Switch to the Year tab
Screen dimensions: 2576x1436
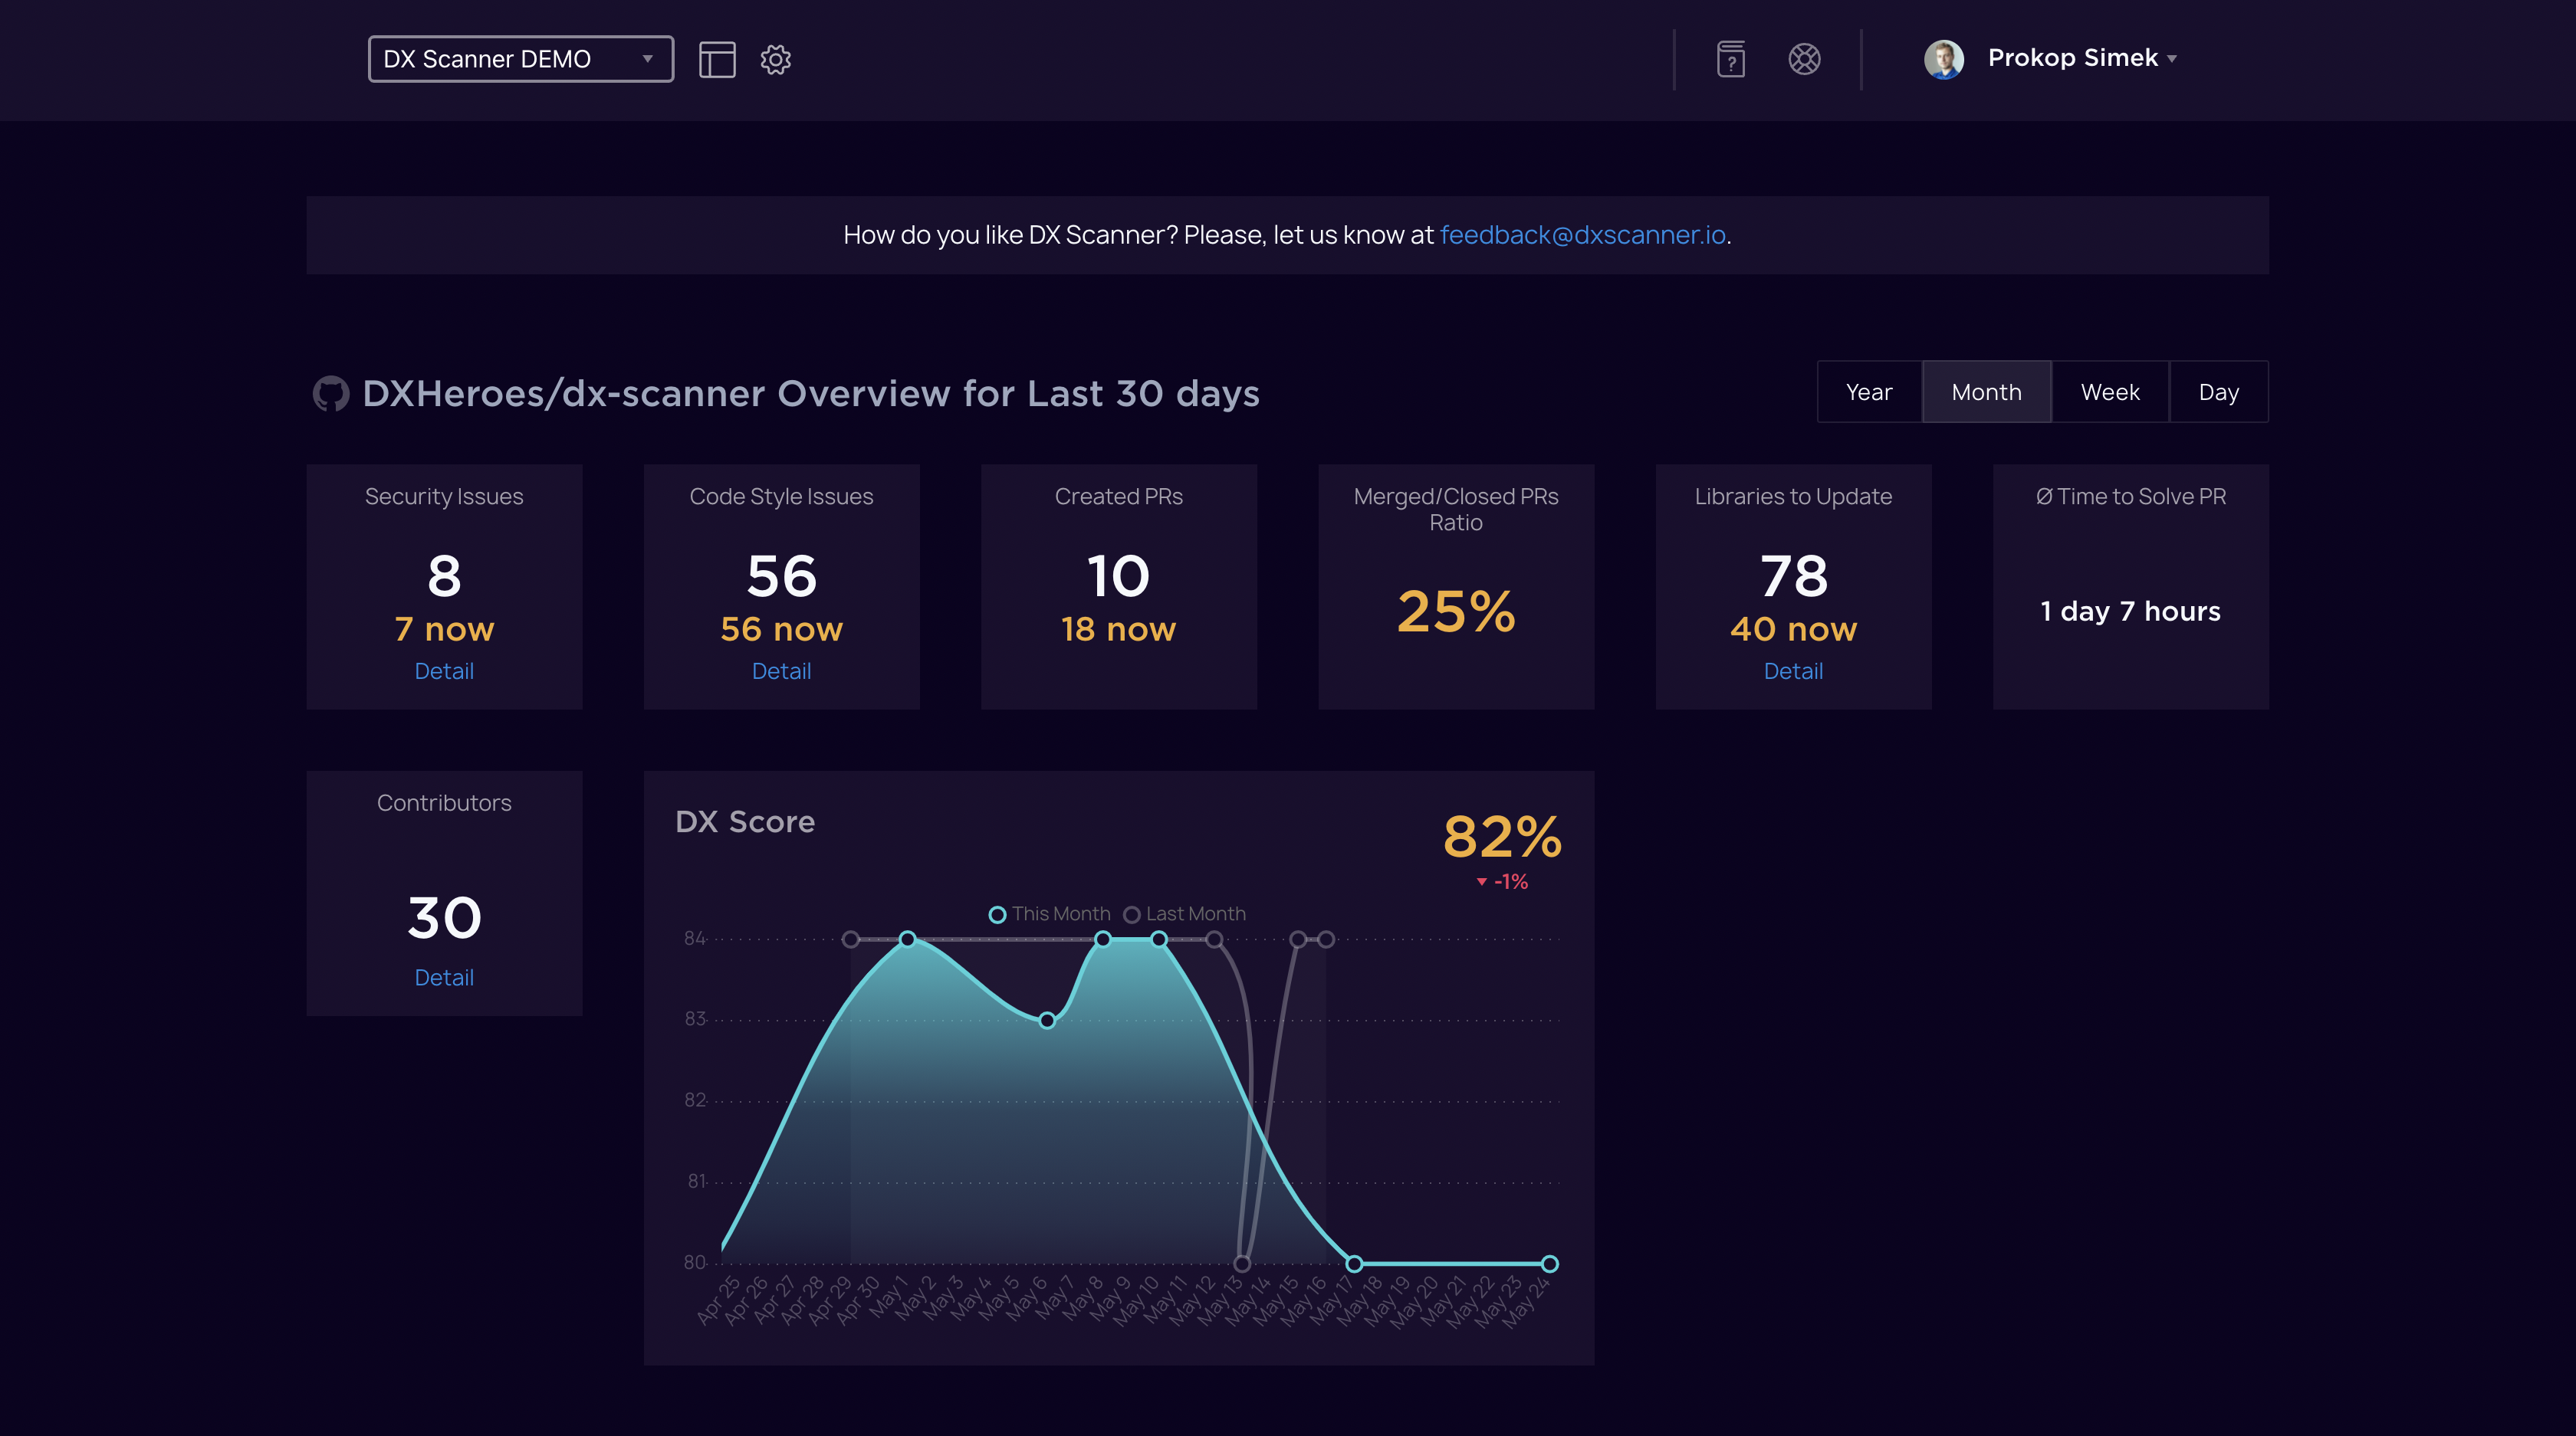pyautogui.click(x=1868, y=392)
